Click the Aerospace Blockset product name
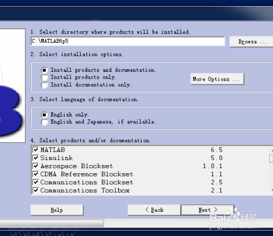Screen dimensions: 273x236 77,166
